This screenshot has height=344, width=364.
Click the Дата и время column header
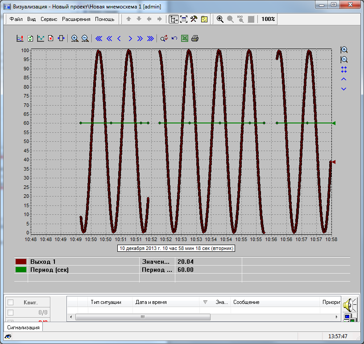click(151, 302)
